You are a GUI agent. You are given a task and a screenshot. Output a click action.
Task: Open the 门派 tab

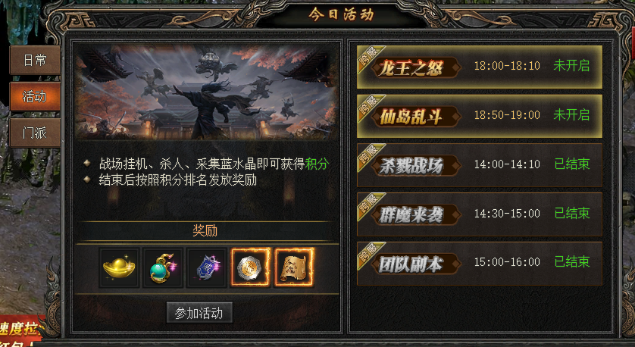[35, 133]
